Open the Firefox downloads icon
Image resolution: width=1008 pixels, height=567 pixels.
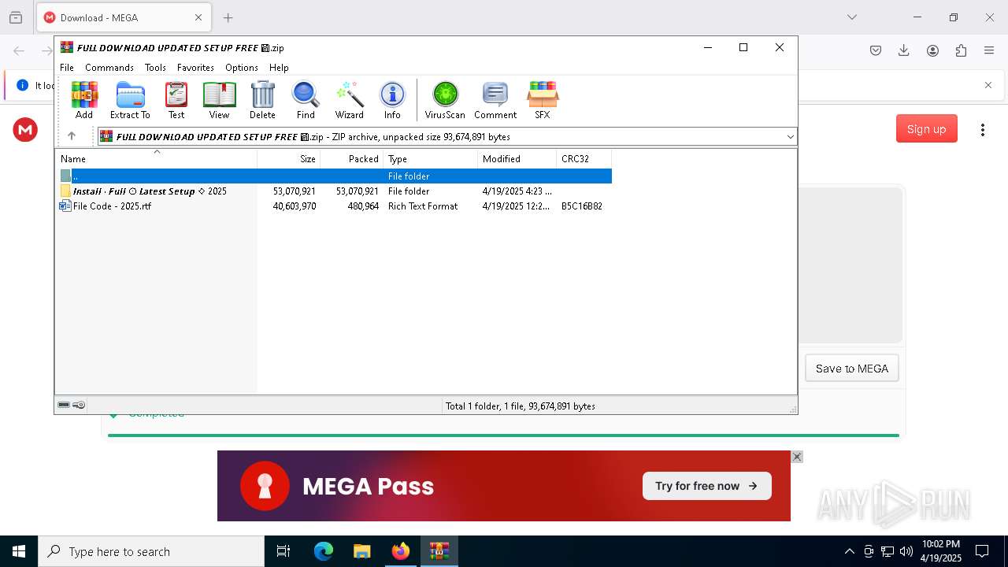pos(904,50)
